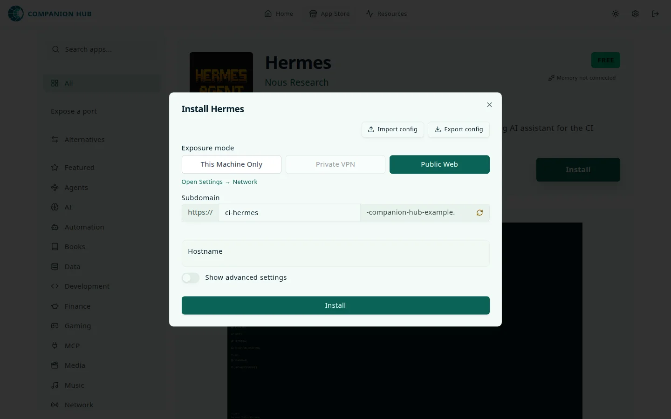Click the Media category icon
The image size is (671, 419).
pyautogui.click(x=55, y=365)
